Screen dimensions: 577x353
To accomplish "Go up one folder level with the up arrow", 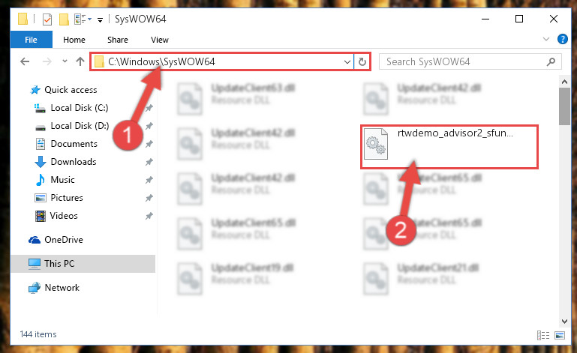I will (80, 61).
